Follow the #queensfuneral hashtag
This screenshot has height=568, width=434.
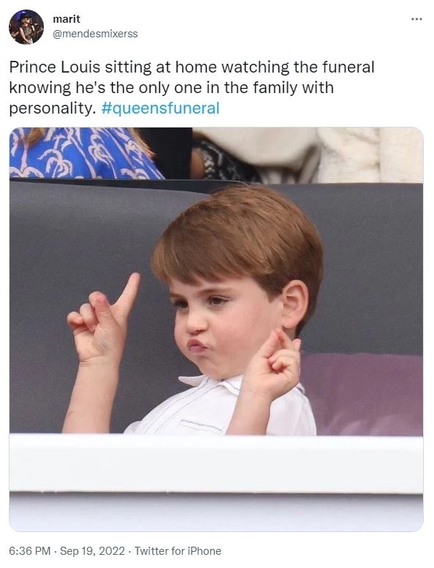click(x=161, y=108)
